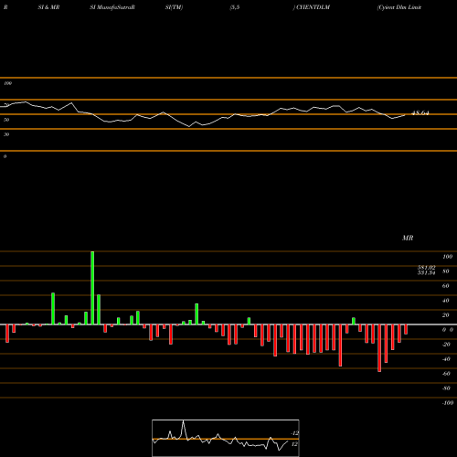
Task: Click the 'SI MunafaSutraR' header text
Action: point(112,7)
